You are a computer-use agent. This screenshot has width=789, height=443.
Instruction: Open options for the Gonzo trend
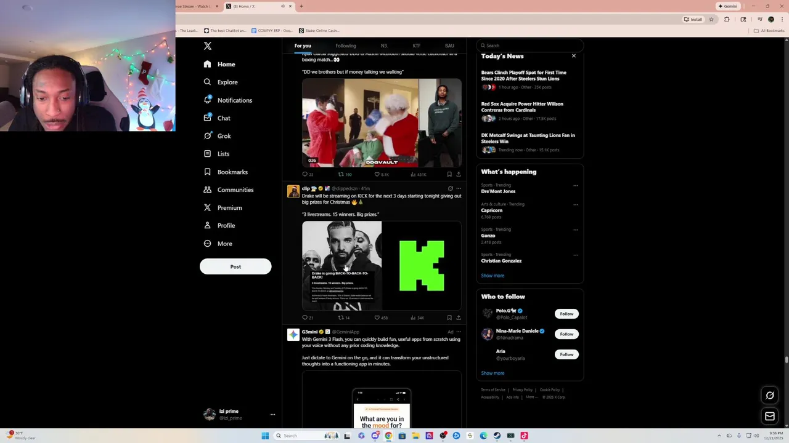(576, 229)
